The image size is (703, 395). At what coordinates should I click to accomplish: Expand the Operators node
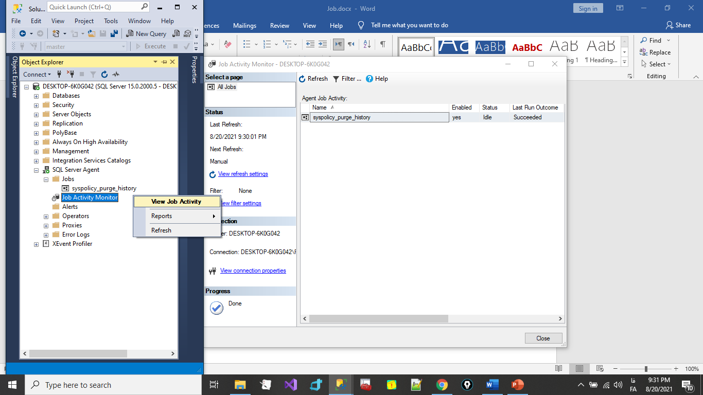46,216
